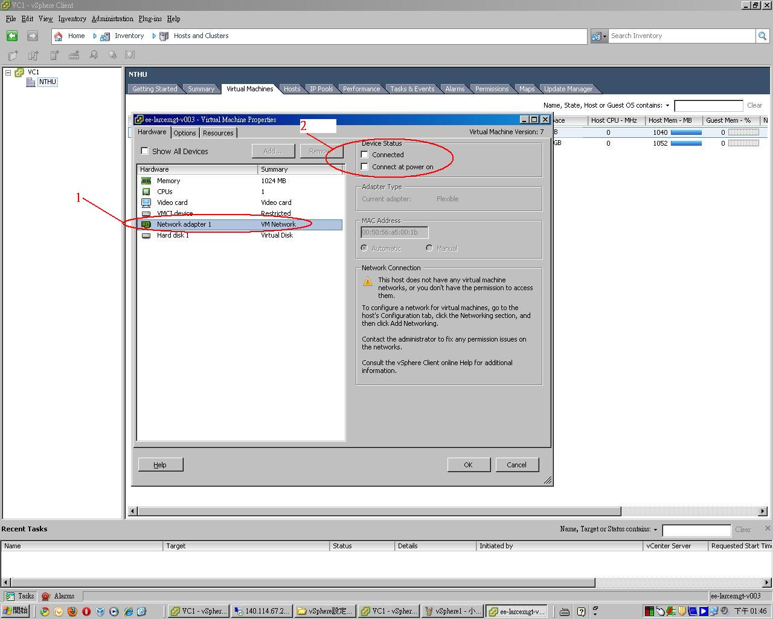Click the search magnifier icon
The width and height of the screenshot is (773, 619).
tap(762, 36)
